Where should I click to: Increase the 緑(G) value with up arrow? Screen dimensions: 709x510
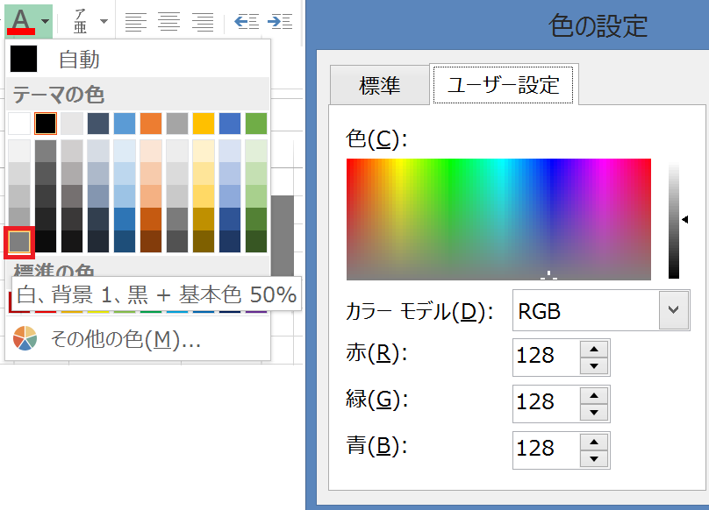(594, 394)
